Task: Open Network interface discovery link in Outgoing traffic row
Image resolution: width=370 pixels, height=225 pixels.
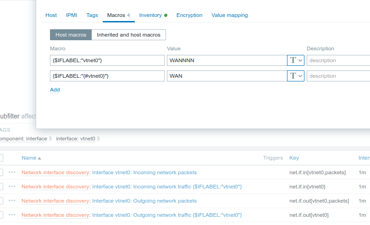Action: [55, 215]
